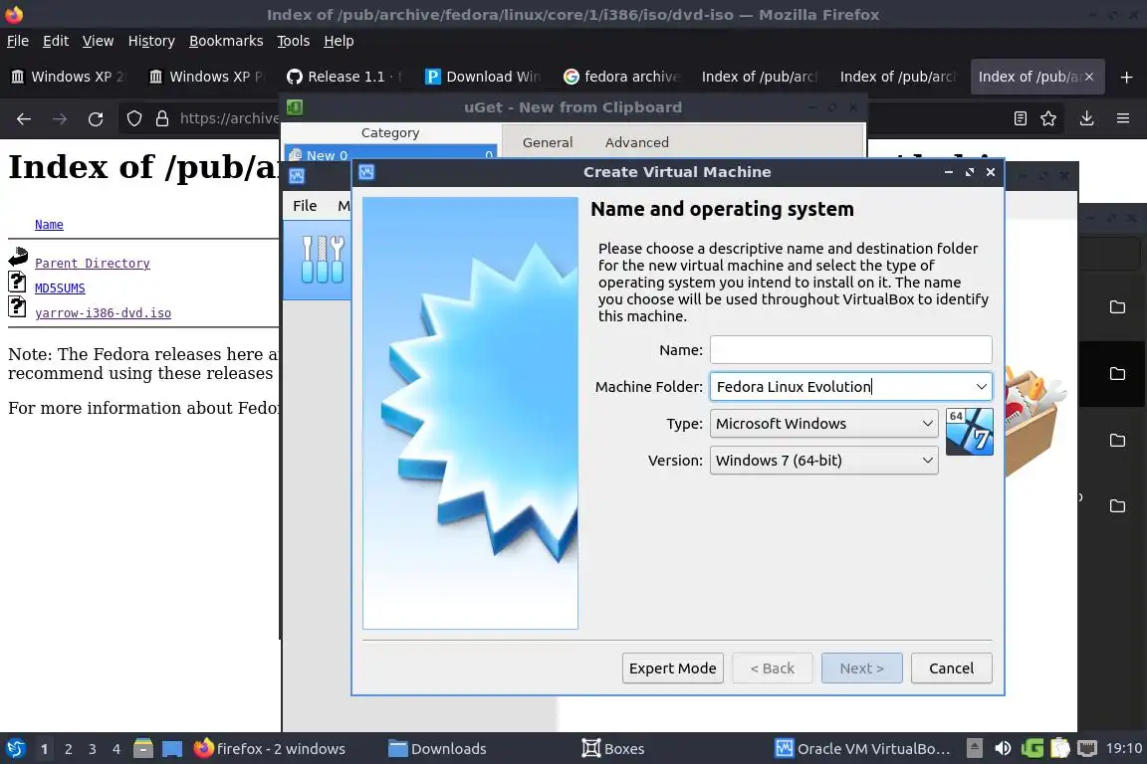Viewport: 1147px width, 764px height.
Task: Bookmark this page with the star icon
Action: tap(1048, 118)
